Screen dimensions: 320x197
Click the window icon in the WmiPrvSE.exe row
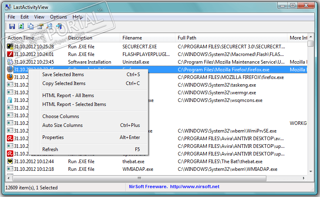coord(10,131)
